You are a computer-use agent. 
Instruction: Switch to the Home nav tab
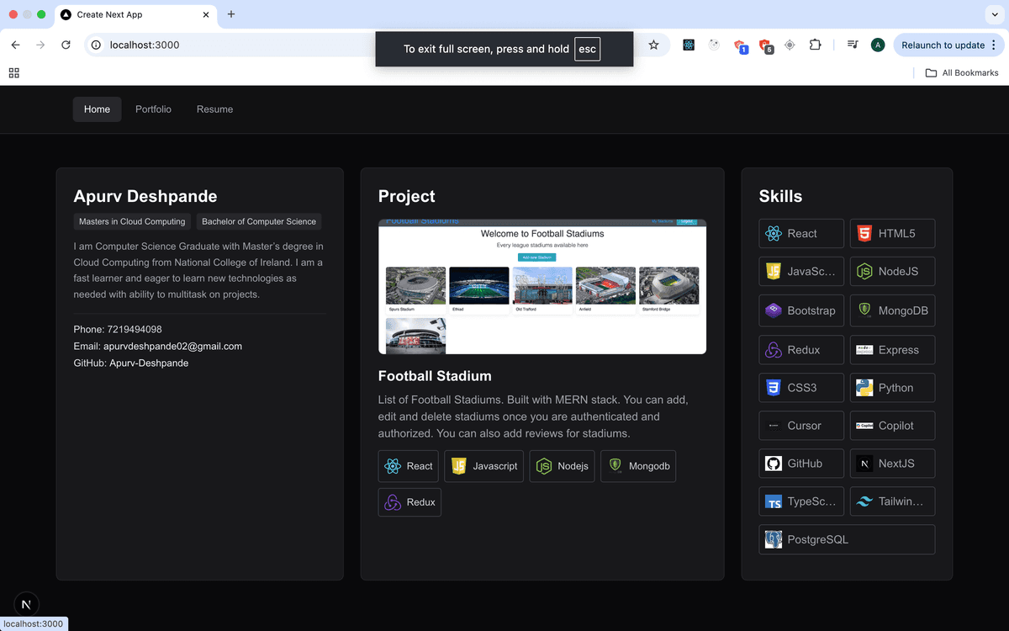97,109
